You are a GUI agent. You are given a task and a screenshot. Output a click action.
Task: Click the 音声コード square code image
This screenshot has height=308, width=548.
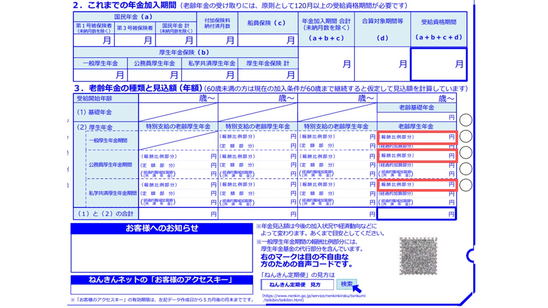(x=419, y=257)
